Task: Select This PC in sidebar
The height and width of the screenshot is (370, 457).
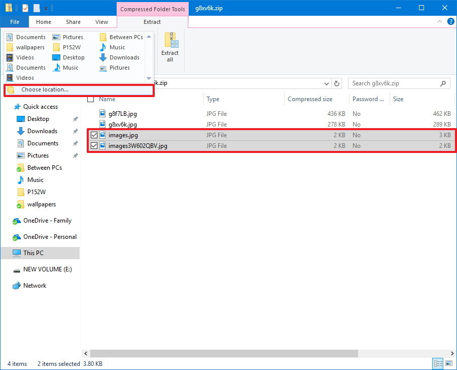Action: (40, 253)
